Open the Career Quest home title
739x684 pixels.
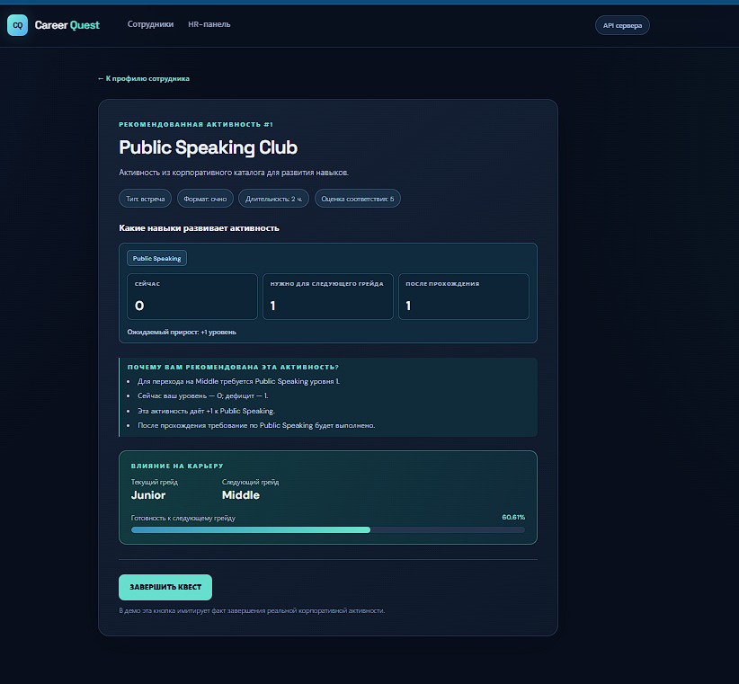[67, 25]
